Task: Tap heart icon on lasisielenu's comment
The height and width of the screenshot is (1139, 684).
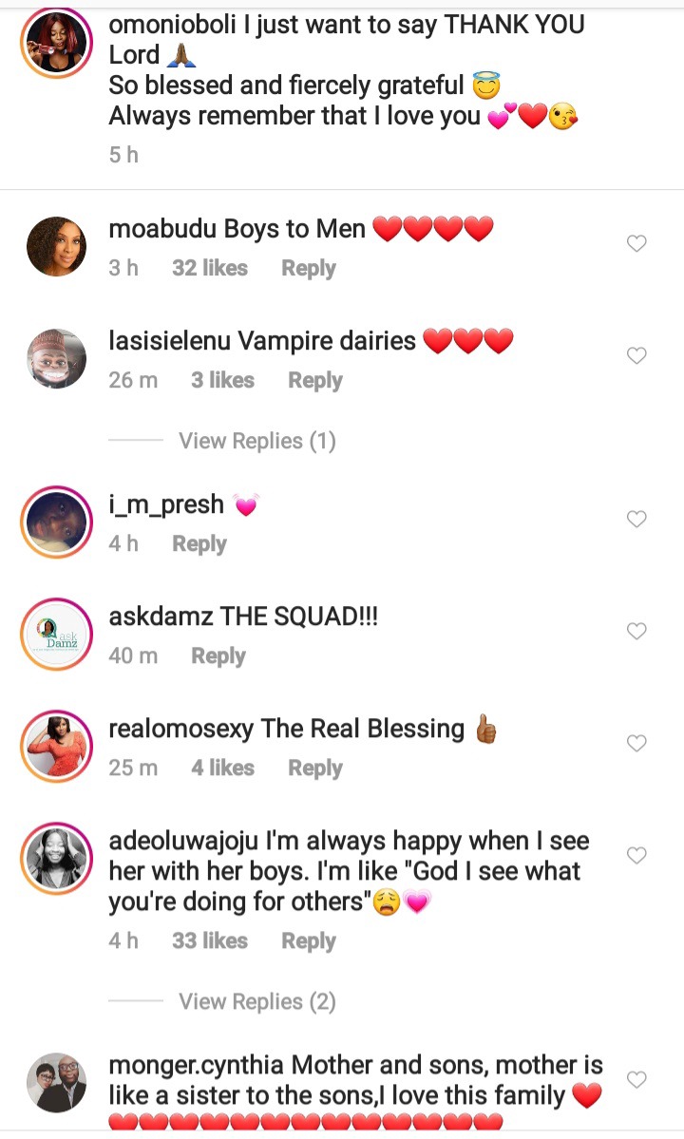Action: pyautogui.click(x=636, y=355)
